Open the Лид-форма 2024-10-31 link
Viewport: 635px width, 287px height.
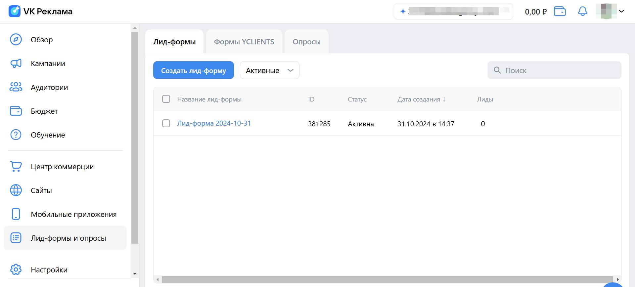[x=214, y=123]
